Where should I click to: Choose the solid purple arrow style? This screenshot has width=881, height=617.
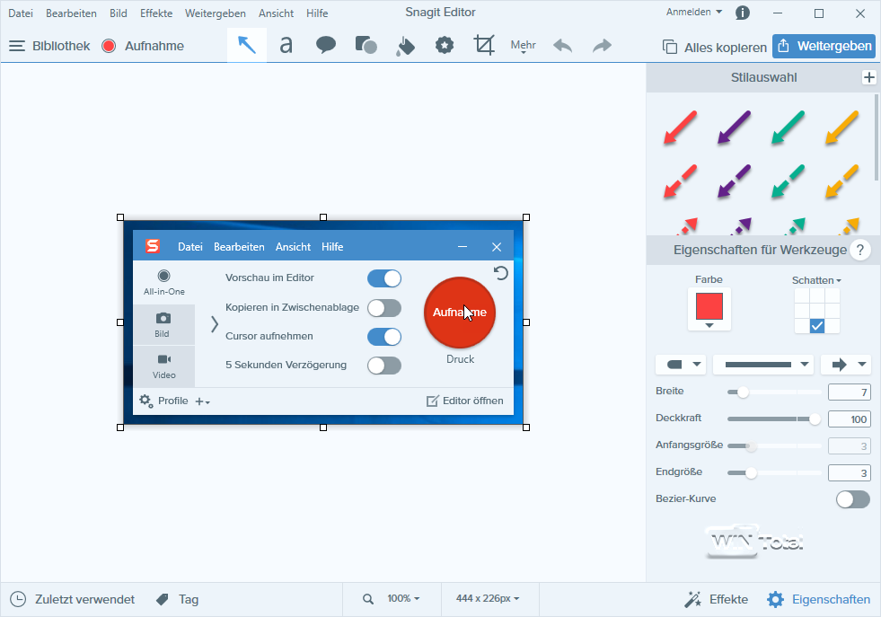click(734, 128)
